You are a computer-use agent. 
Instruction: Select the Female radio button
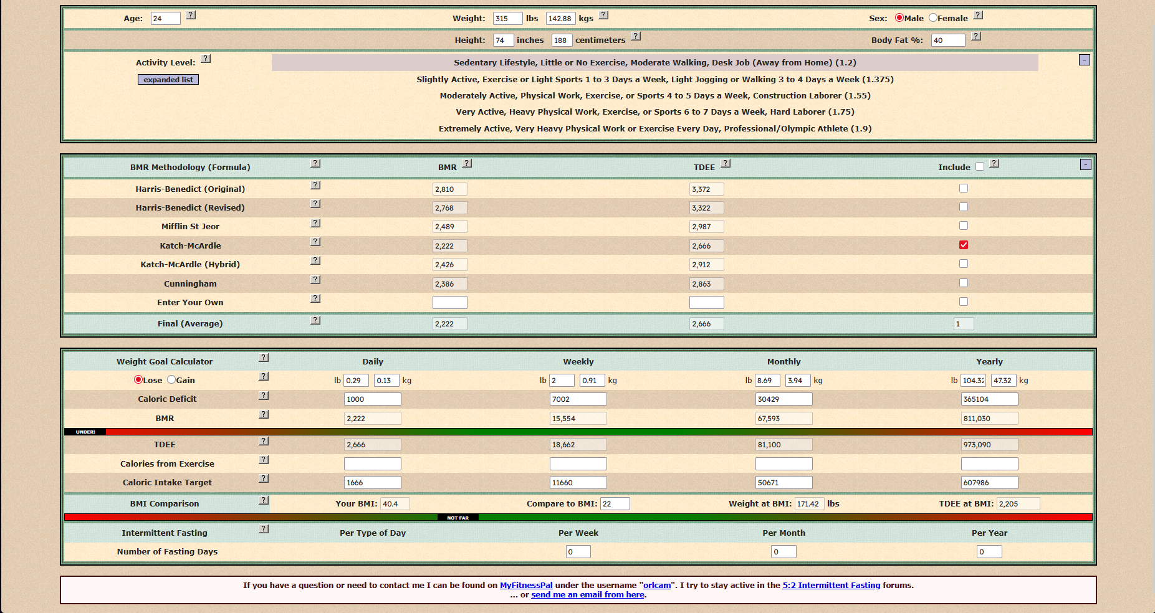tap(933, 17)
